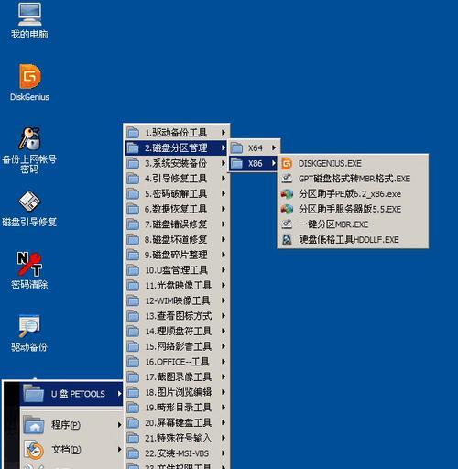Click folder icon of 12-WIM映像工具
This screenshot has width=458, height=469.
coord(133,300)
